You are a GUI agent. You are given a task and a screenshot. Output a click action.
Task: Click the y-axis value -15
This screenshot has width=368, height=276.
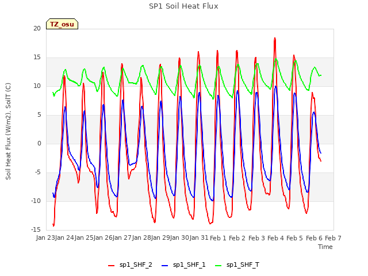pyautogui.click(x=36, y=230)
